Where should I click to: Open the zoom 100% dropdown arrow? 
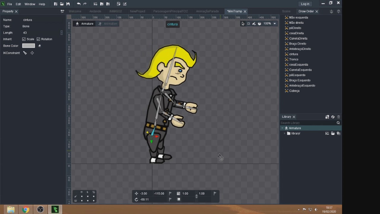(275, 23)
